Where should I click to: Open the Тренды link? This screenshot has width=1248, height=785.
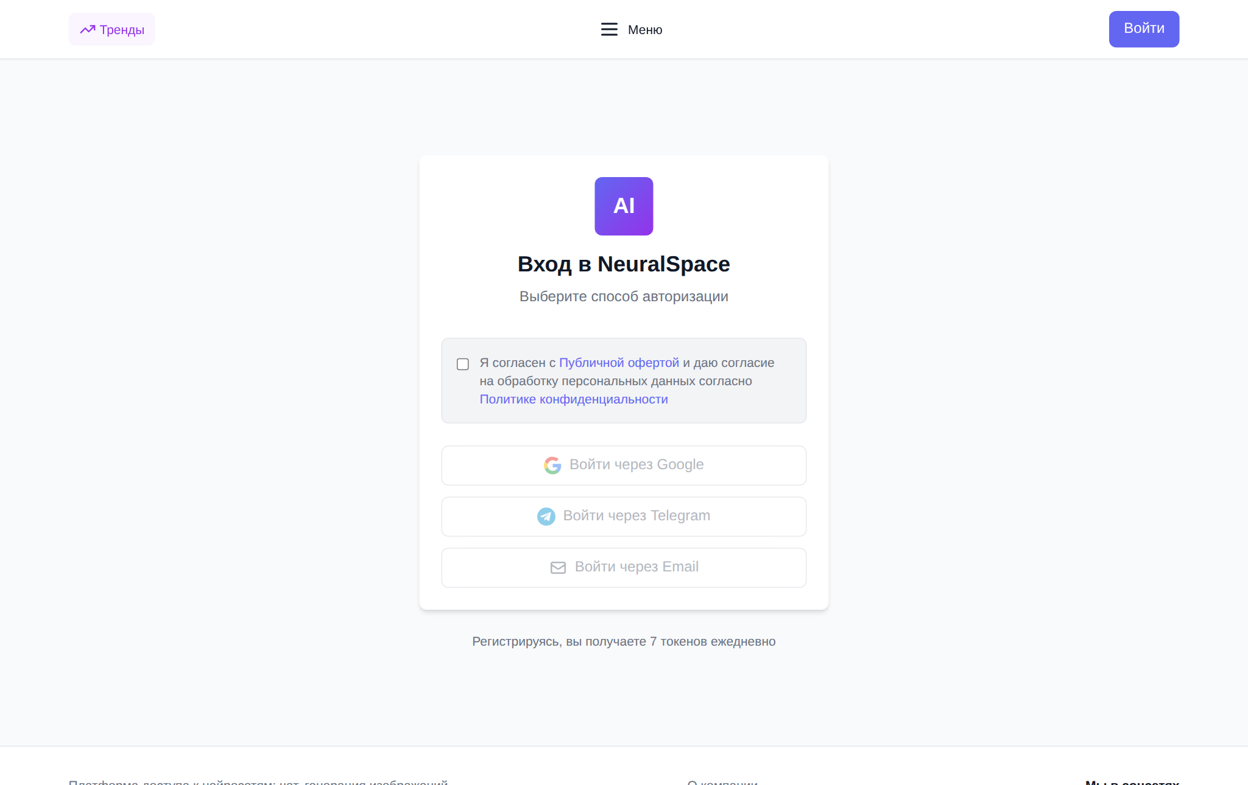click(112, 29)
